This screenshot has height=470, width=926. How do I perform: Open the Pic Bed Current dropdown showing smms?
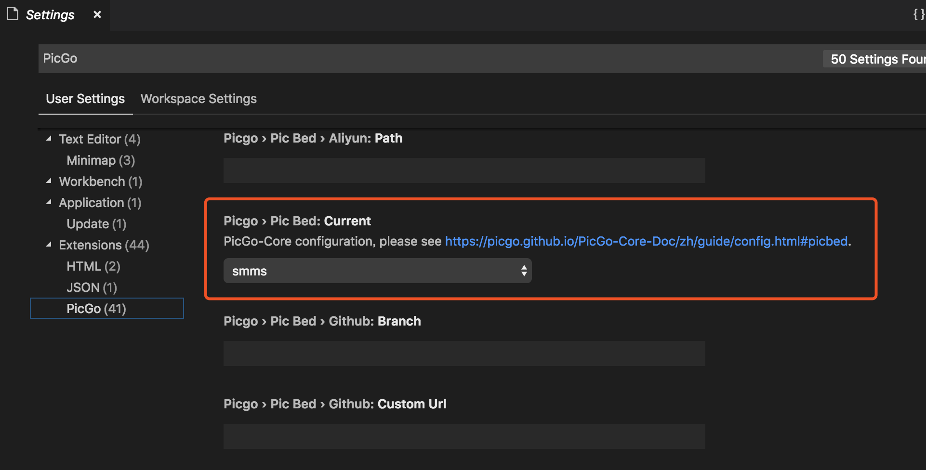click(x=377, y=271)
